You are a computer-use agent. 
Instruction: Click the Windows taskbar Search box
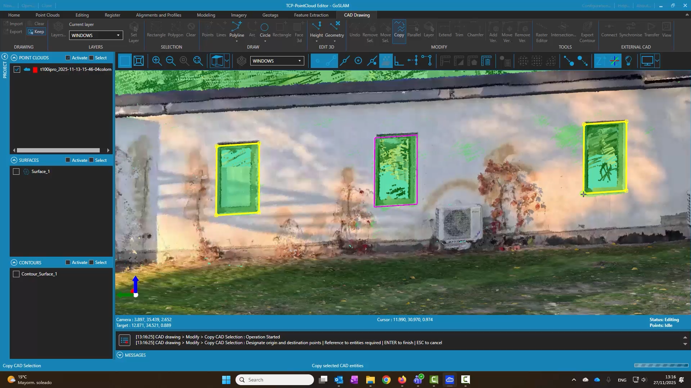pyautogui.click(x=274, y=380)
